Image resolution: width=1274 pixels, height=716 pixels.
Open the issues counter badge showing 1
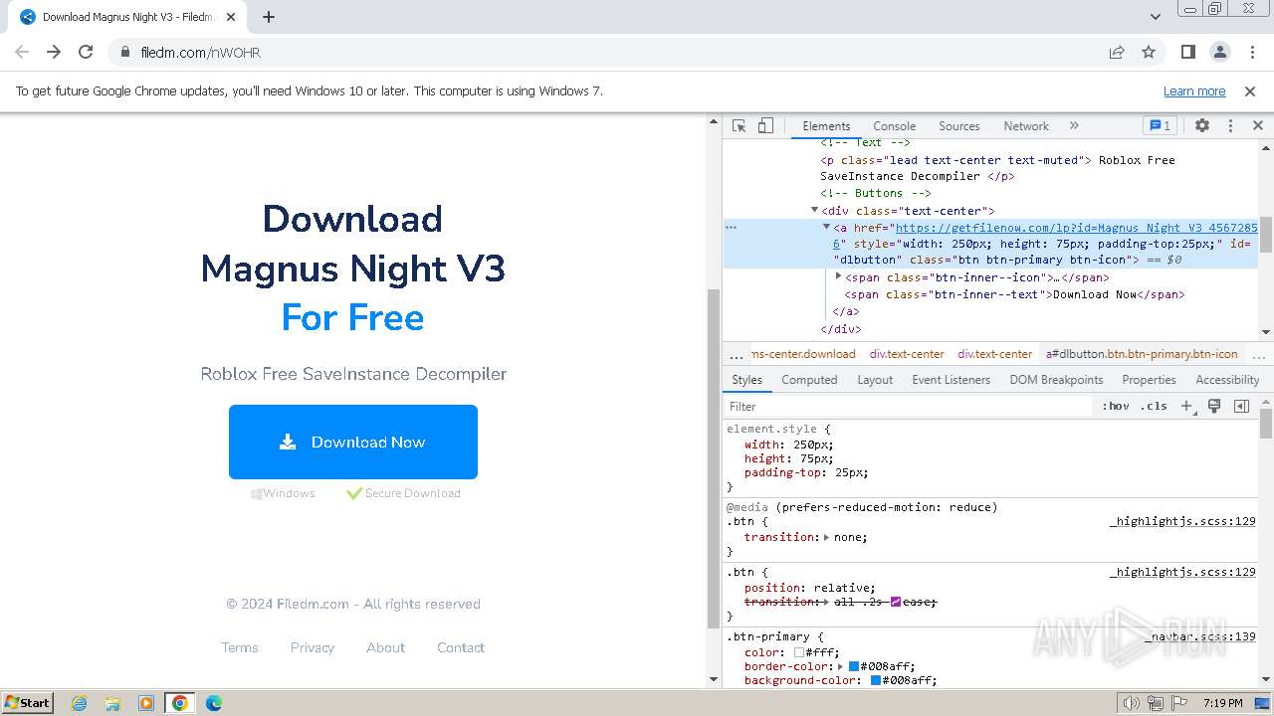[1160, 125]
